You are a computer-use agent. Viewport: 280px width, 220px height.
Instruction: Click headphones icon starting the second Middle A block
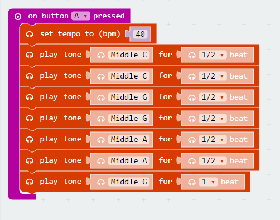[x=30, y=161]
